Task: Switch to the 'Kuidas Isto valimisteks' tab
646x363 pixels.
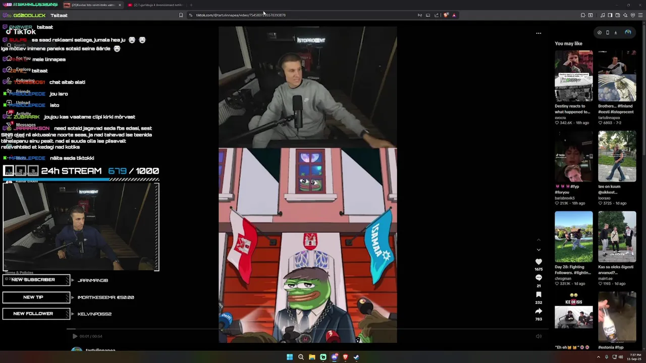Action: (92, 5)
